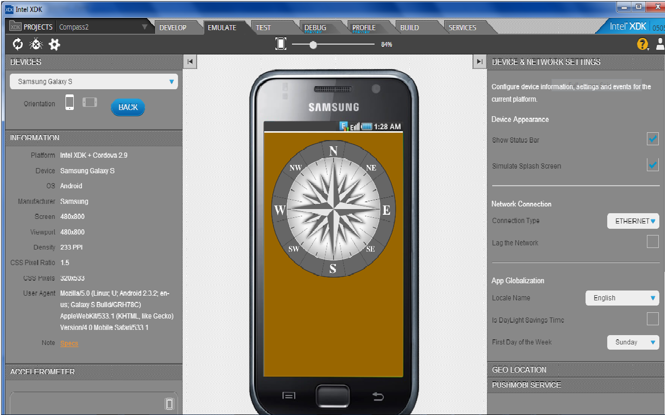Open the debug bug icon
665x415 pixels.
pos(35,44)
